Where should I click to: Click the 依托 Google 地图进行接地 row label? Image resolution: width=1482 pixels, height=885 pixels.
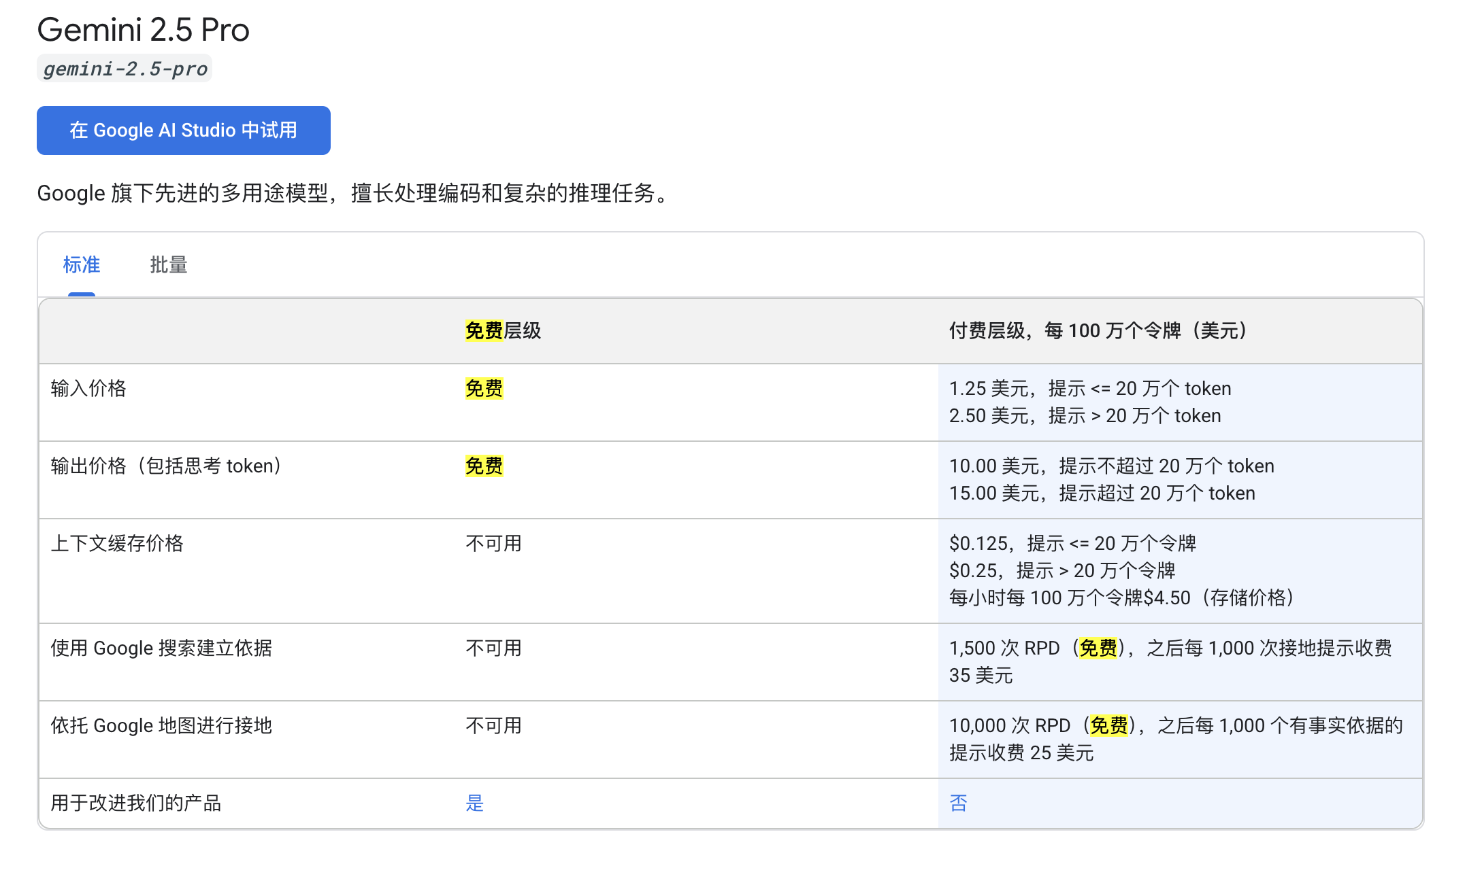(x=161, y=726)
